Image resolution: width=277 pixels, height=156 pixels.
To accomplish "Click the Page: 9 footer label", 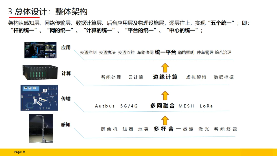I will [x=19, y=152].
